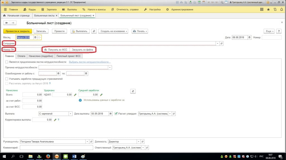Click the Провести и закрыть button
Viewport: 286px width, 160px height.
[x=18, y=31]
